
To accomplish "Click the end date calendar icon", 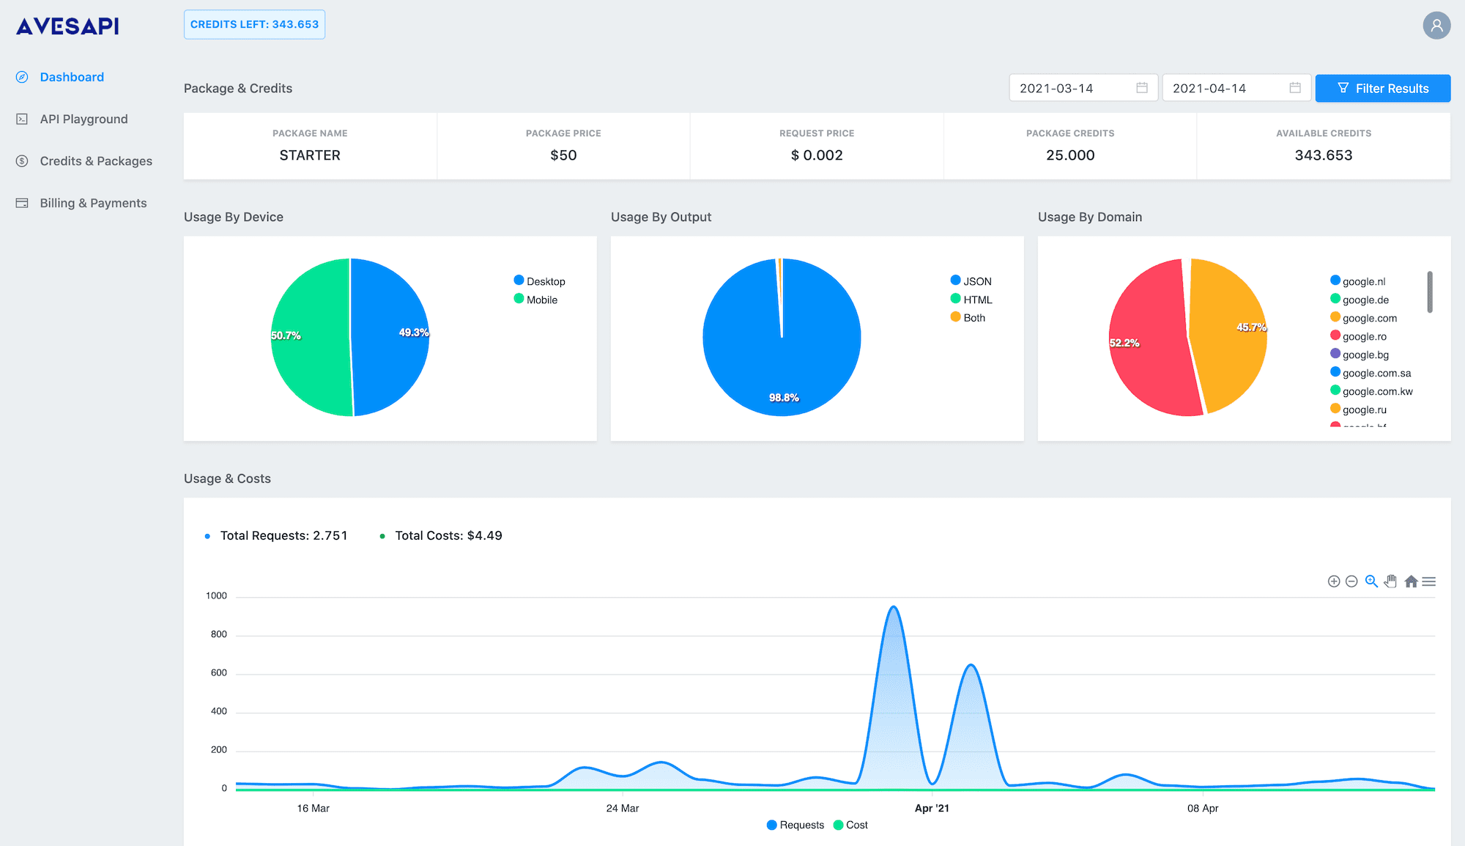I will pyautogui.click(x=1294, y=88).
